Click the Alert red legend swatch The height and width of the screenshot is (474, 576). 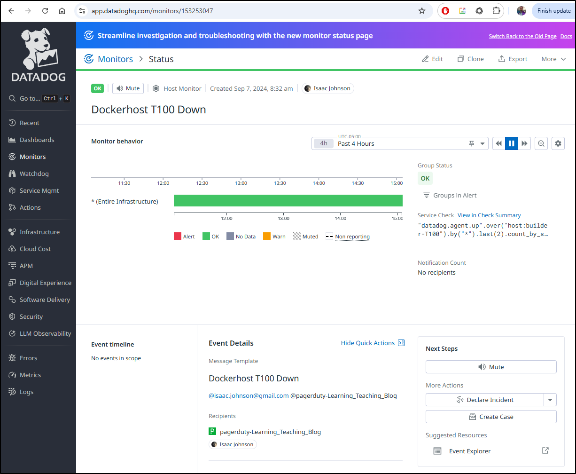tap(178, 237)
